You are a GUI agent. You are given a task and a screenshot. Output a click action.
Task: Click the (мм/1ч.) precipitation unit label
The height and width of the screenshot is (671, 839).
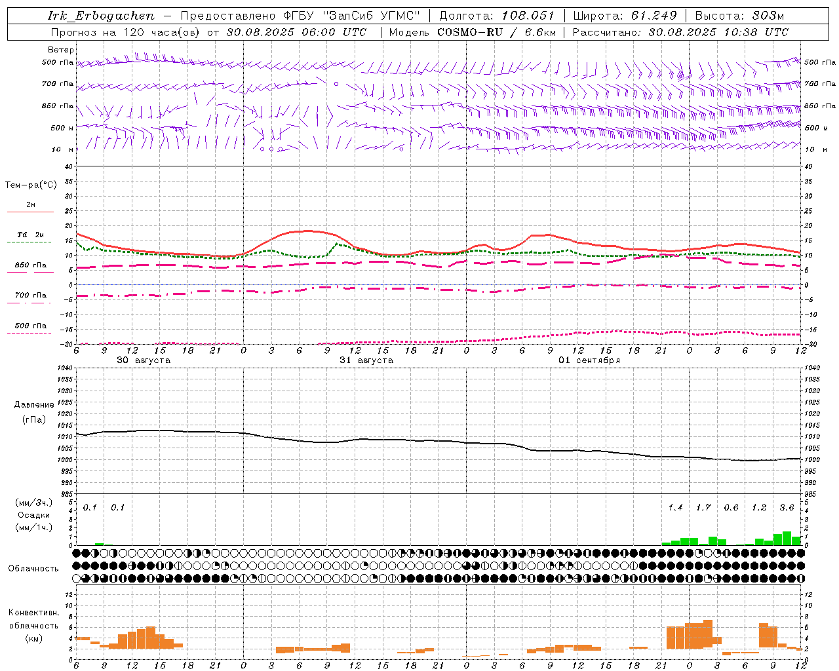point(33,527)
